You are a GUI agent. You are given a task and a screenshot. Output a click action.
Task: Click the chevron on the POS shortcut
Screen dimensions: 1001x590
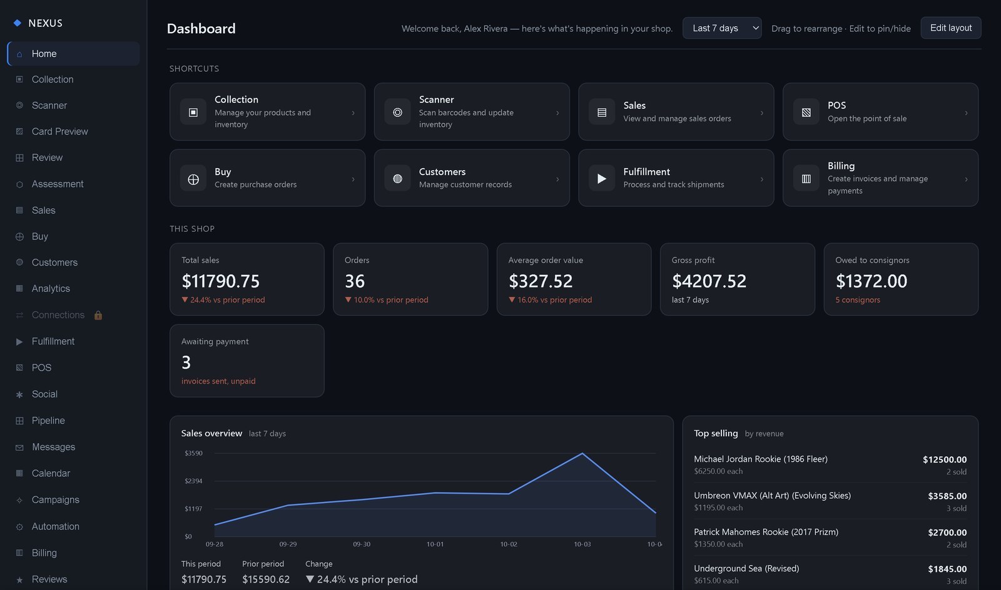pos(967,113)
